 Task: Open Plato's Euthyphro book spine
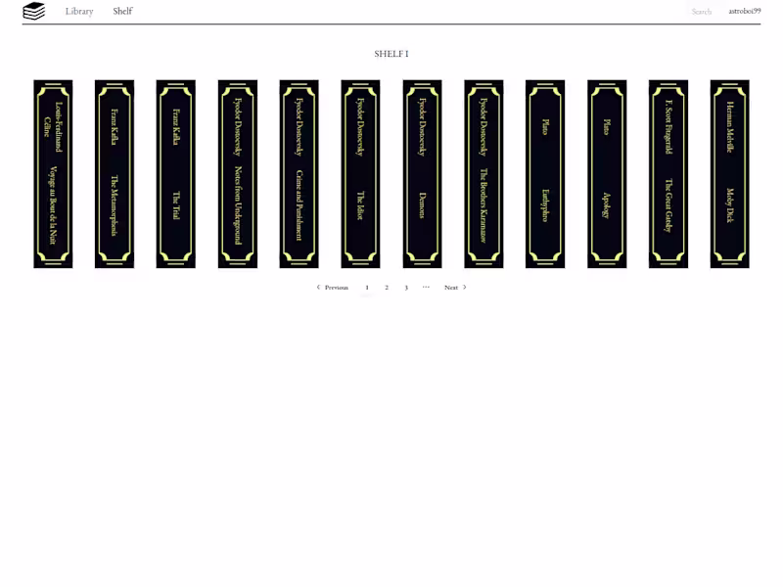click(545, 174)
